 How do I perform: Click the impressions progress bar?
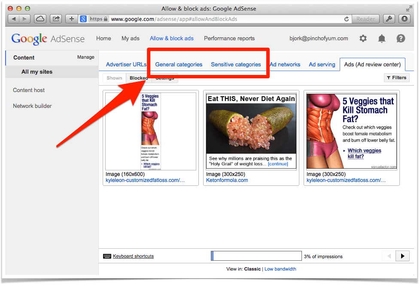(x=256, y=256)
